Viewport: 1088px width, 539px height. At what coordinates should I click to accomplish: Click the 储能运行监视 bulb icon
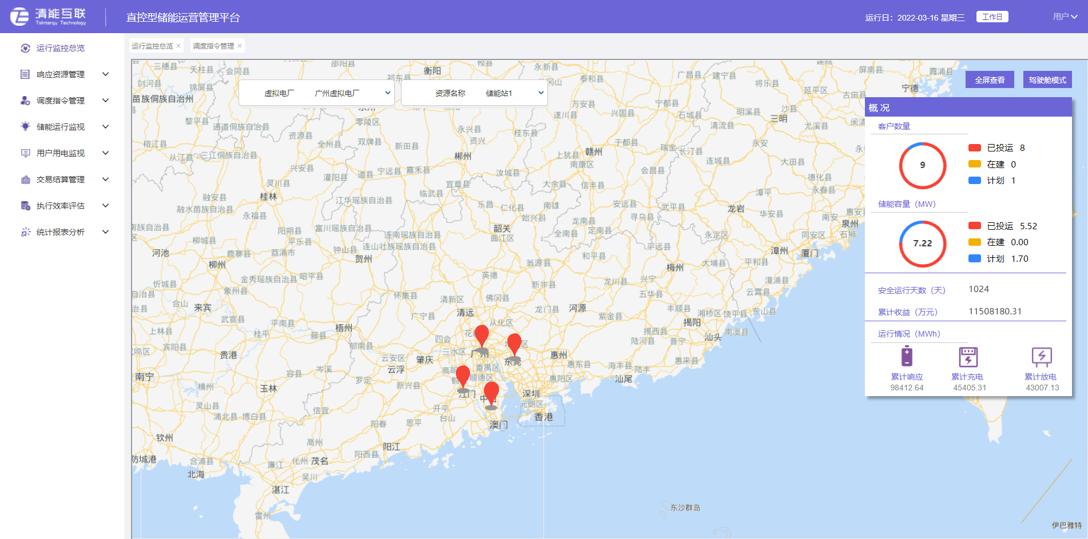coord(25,126)
